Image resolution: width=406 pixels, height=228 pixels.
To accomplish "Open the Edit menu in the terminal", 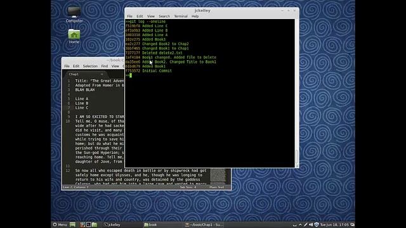I will (x=140, y=16).
